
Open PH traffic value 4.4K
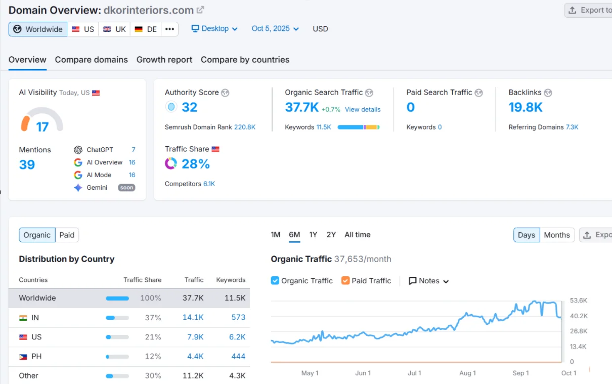point(195,356)
